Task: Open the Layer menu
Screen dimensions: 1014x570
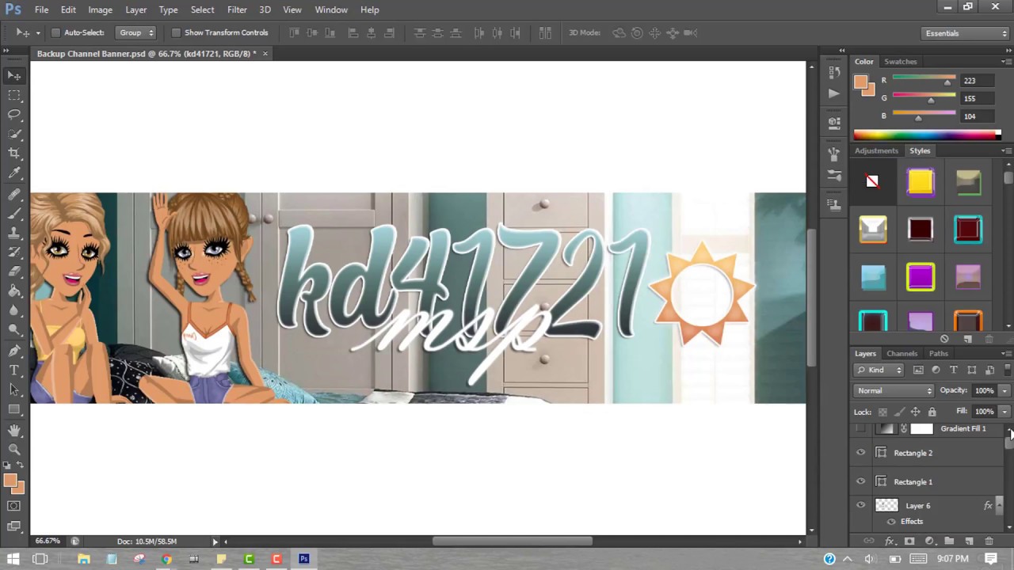Action: click(x=135, y=9)
